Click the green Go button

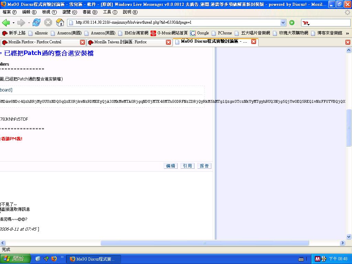[292, 22]
